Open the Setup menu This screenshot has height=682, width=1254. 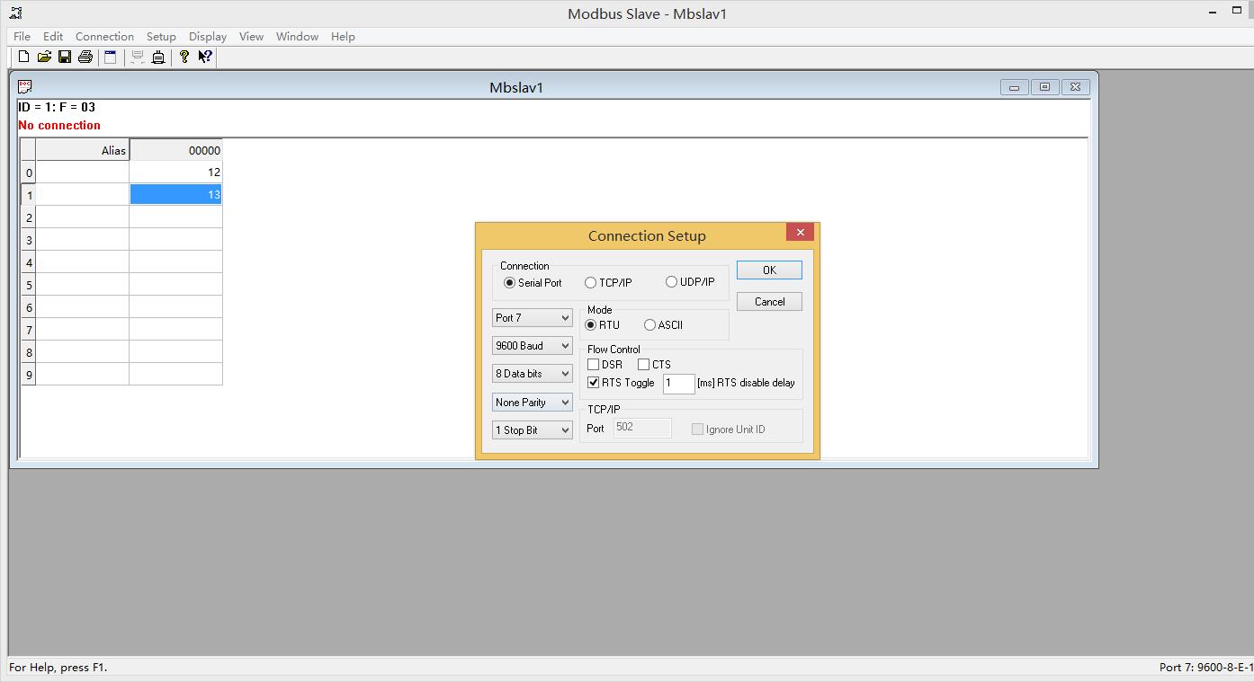(x=161, y=36)
